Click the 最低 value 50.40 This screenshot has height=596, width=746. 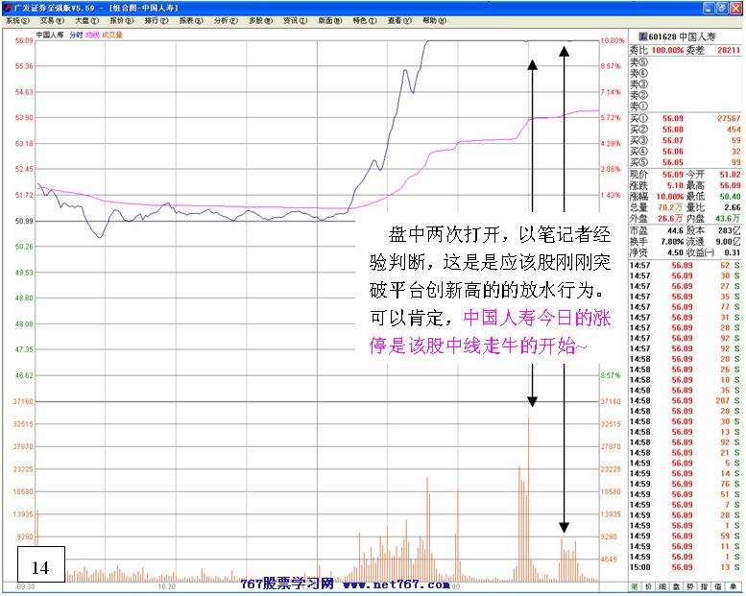coord(731,197)
